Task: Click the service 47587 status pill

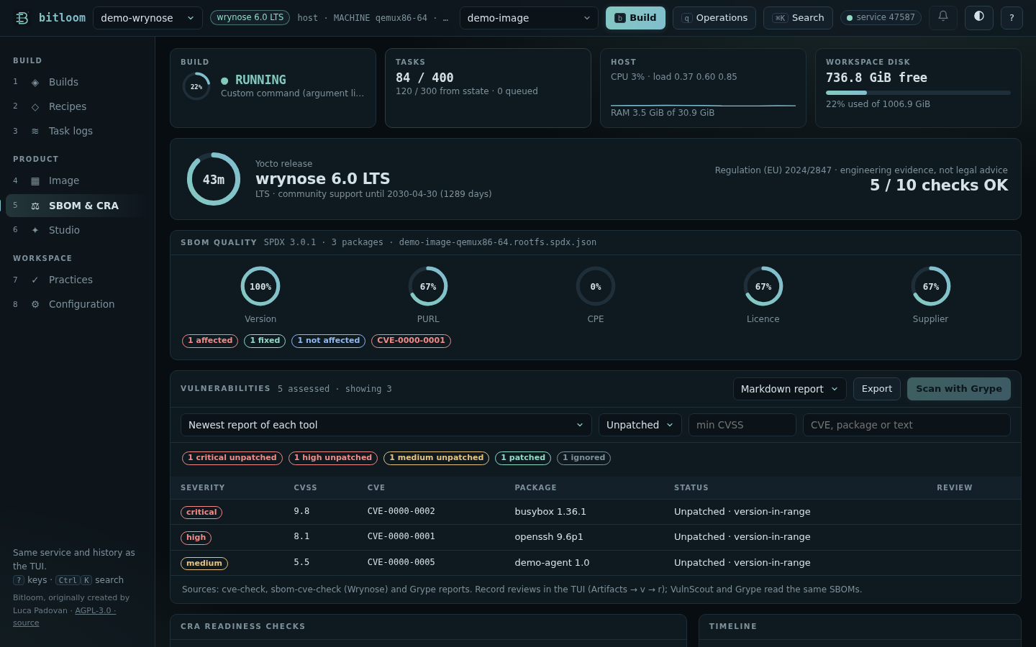Action: tap(881, 18)
